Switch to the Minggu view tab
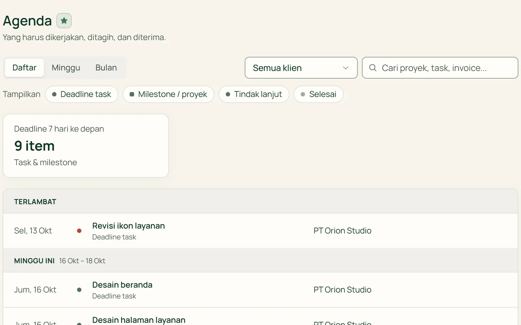The width and height of the screenshot is (521, 325). point(66,68)
